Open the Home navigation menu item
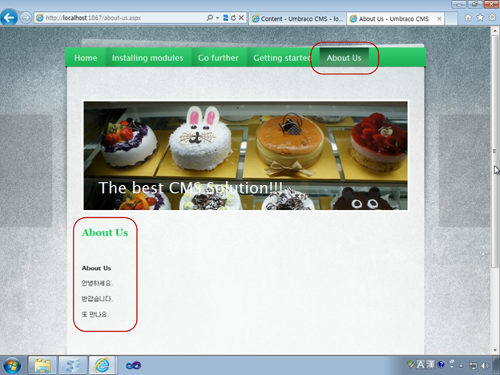 (x=86, y=58)
